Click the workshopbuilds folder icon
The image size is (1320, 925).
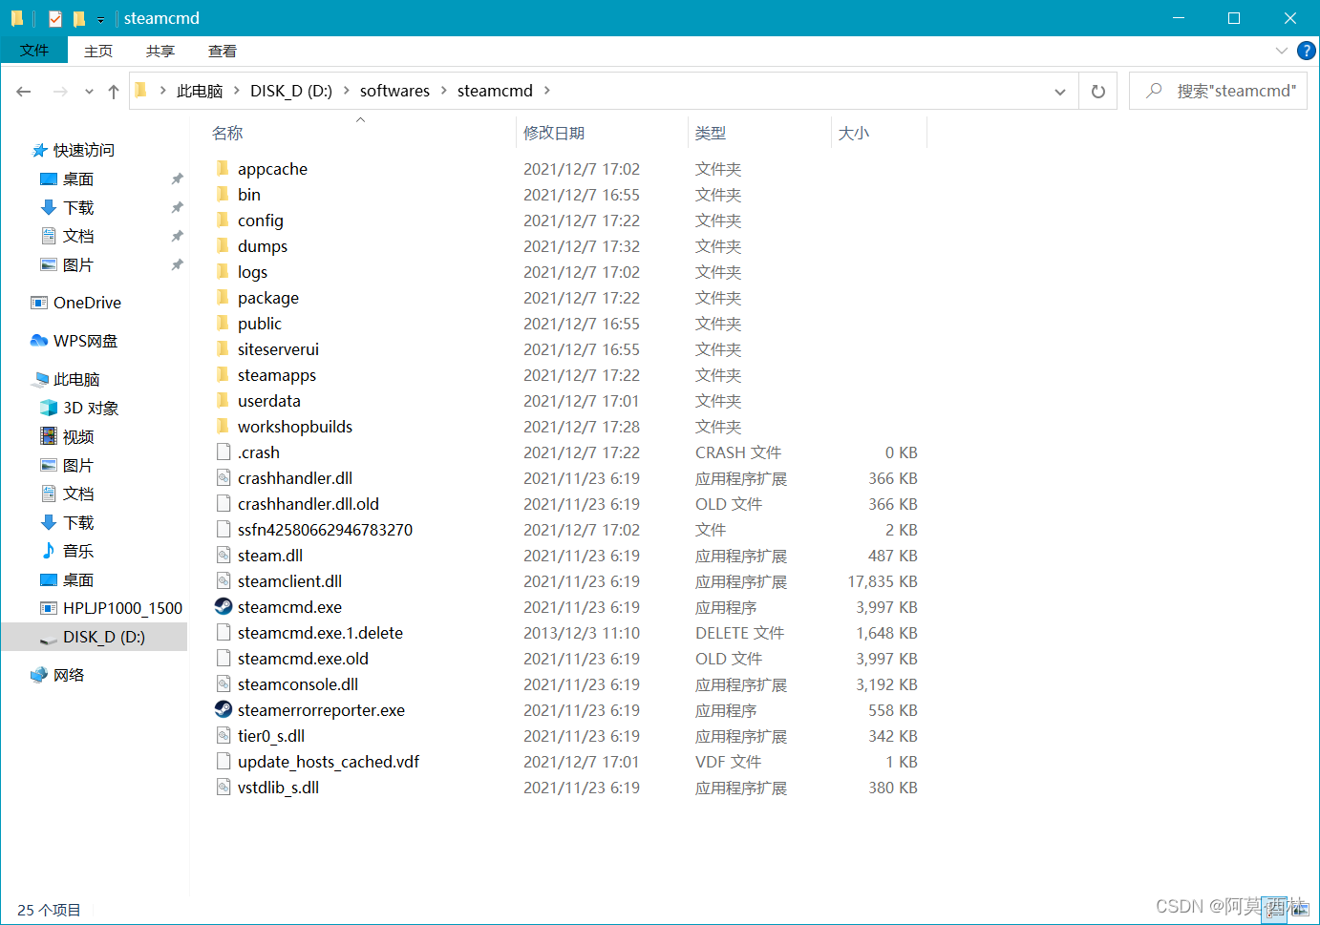tap(223, 426)
